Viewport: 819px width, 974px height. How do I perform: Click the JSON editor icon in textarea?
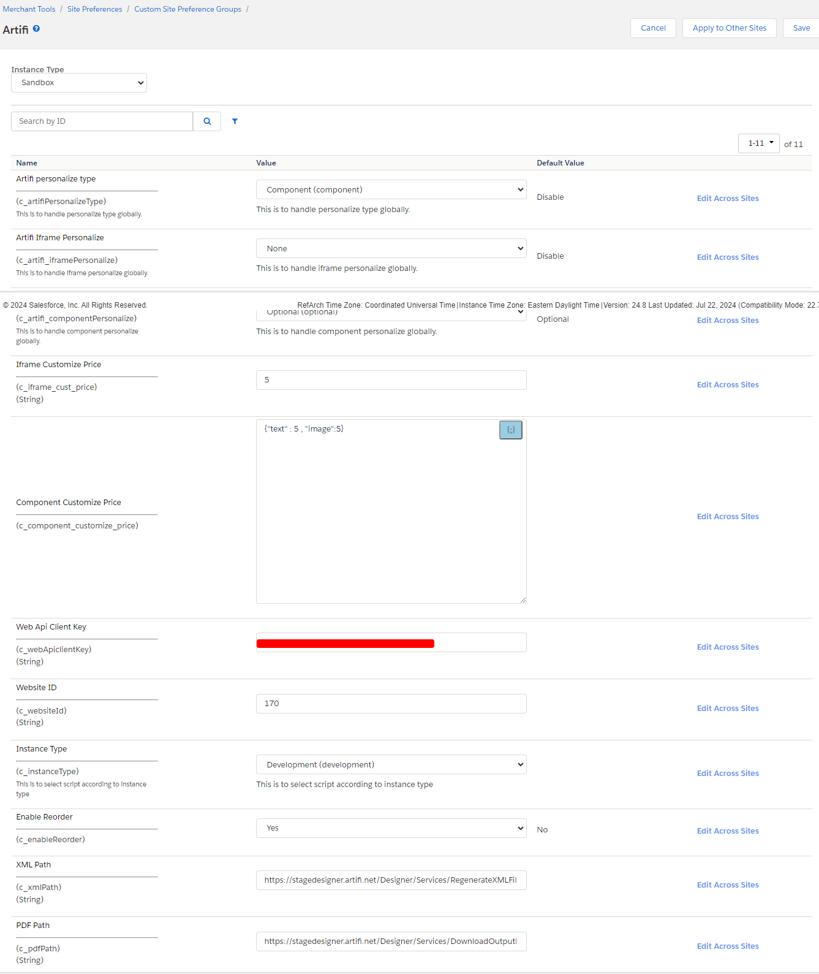[511, 430]
